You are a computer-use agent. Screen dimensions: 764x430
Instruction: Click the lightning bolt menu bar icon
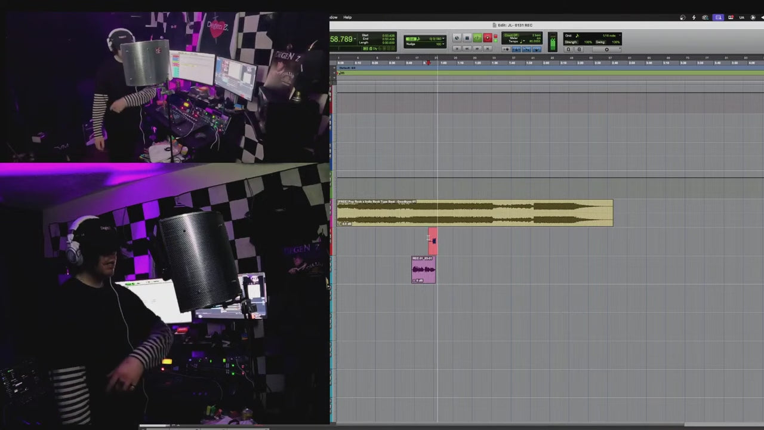(694, 17)
